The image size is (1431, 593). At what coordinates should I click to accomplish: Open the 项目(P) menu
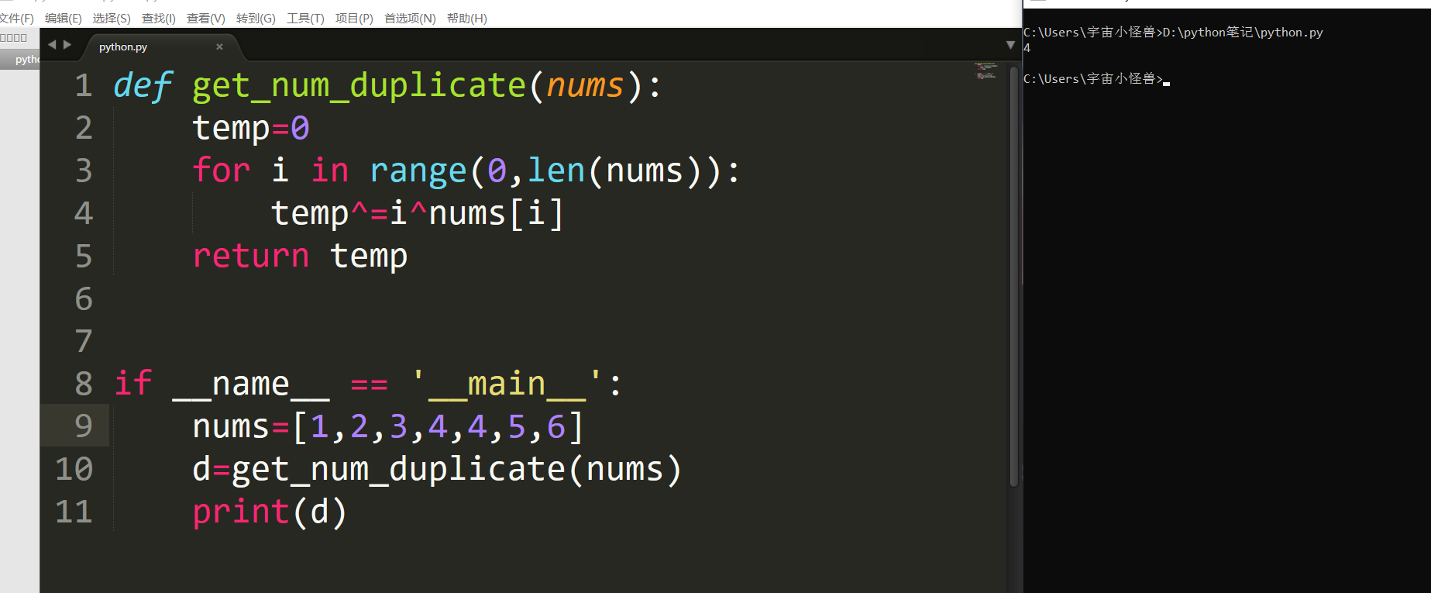[x=354, y=18]
